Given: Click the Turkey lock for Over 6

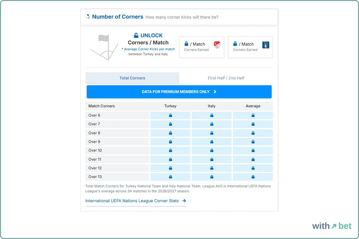Looking at the screenshot, I should [171, 115].
